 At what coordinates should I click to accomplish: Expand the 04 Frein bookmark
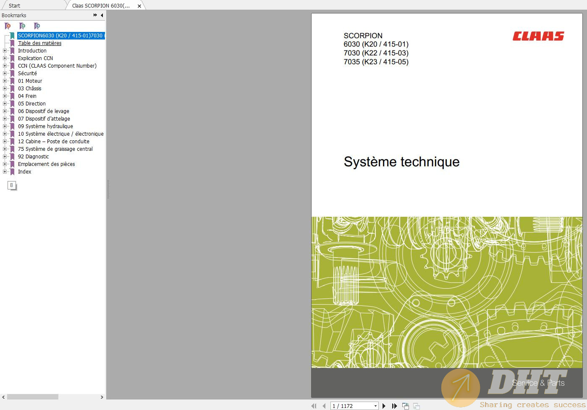[x=5, y=96]
